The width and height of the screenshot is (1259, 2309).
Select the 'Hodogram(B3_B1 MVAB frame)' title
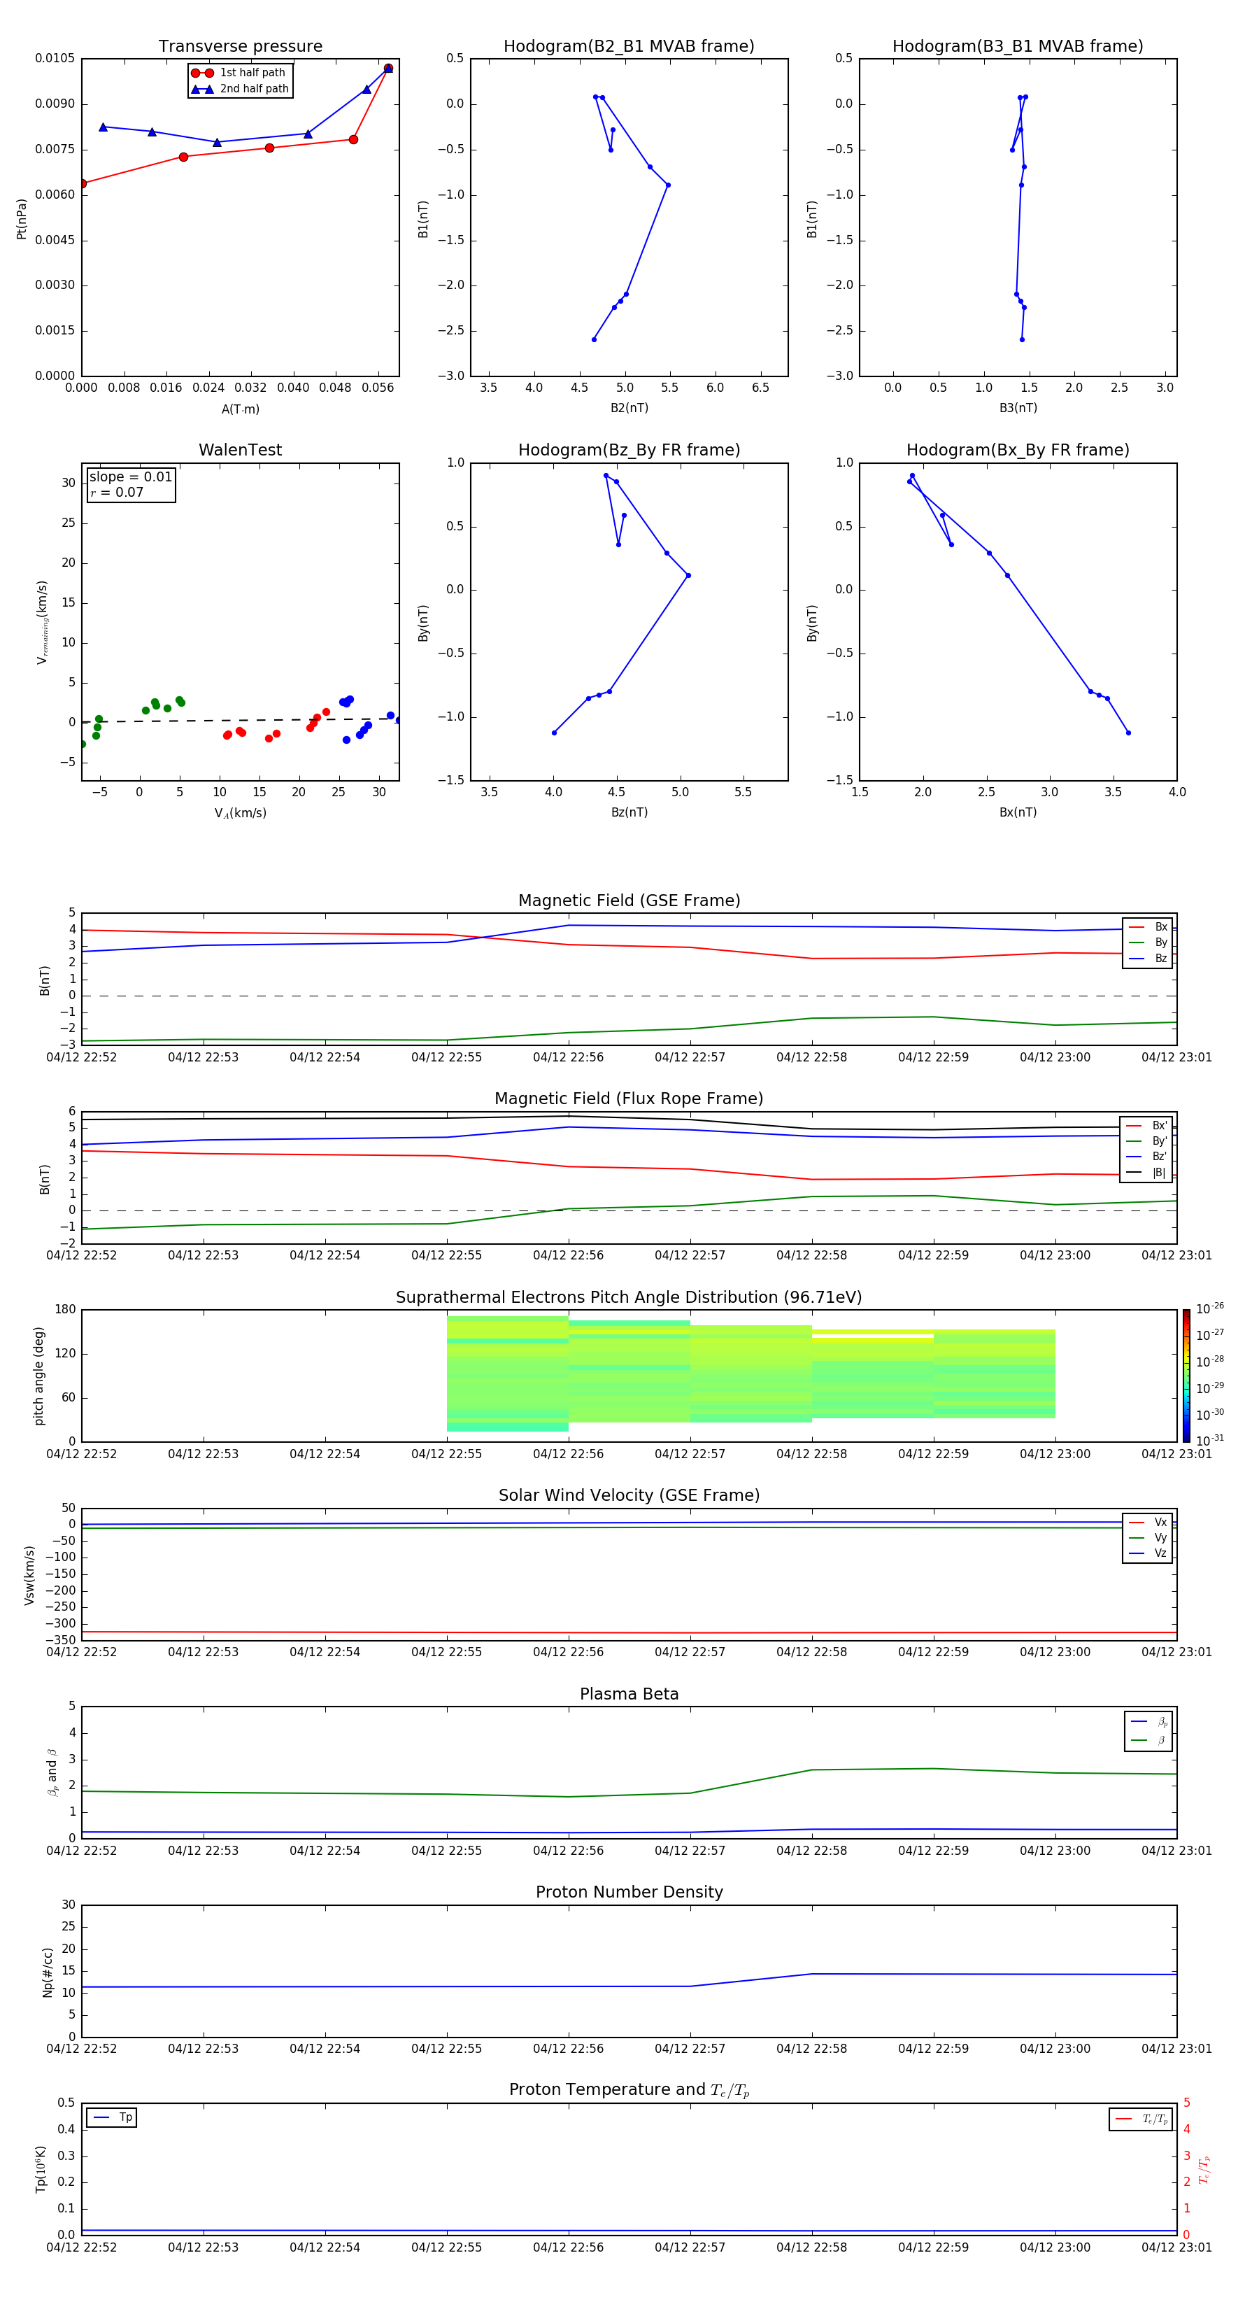pos(1018,47)
